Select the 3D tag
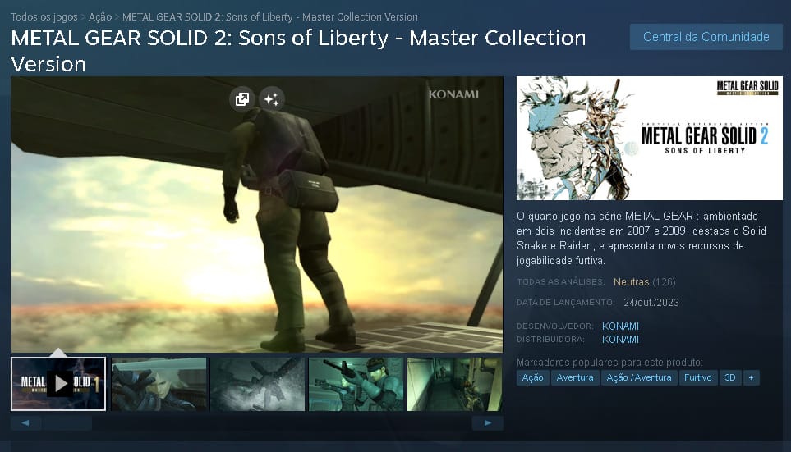Viewport: 791px width, 452px height. tap(730, 377)
